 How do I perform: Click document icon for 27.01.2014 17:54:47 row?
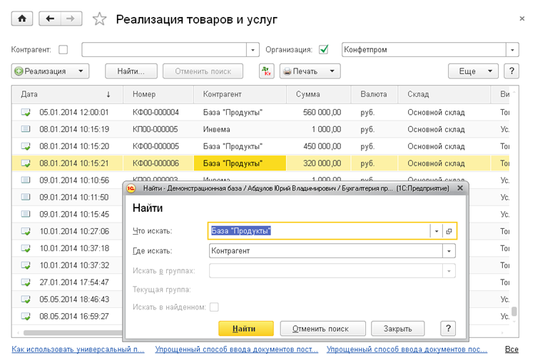click(26, 282)
